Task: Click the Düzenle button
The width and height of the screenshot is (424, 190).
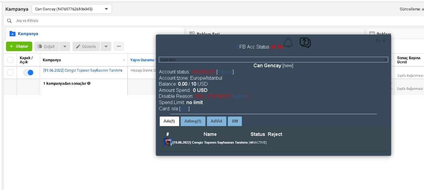Action: [86, 47]
